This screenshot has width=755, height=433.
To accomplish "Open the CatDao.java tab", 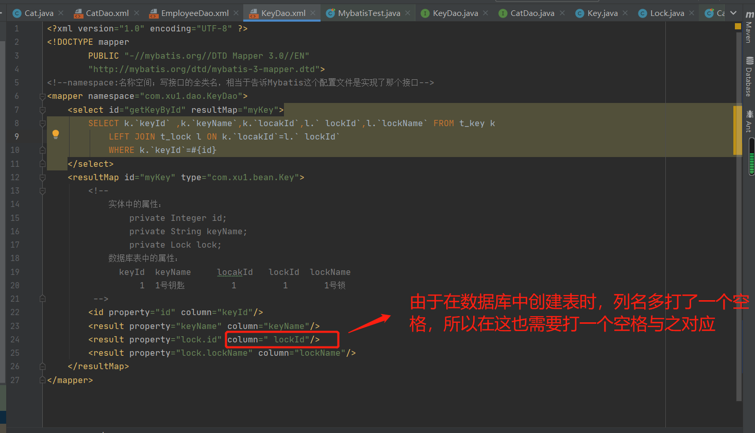I will pyautogui.click(x=532, y=13).
